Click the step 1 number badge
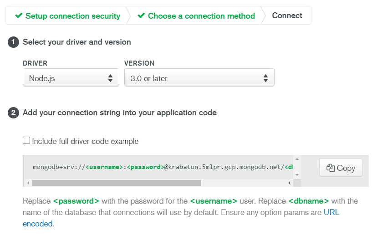The height and width of the screenshot is (241, 377). 13,42
